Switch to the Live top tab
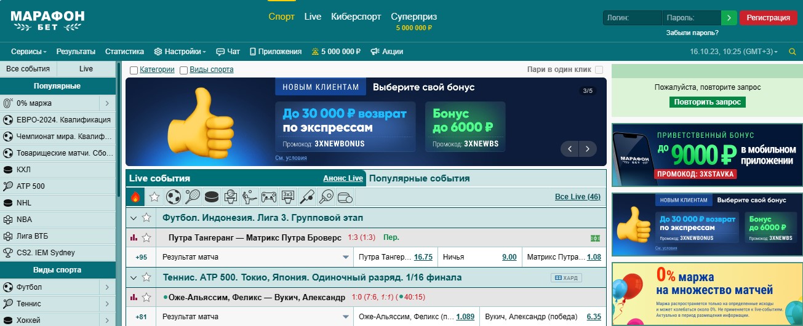 click(313, 17)
